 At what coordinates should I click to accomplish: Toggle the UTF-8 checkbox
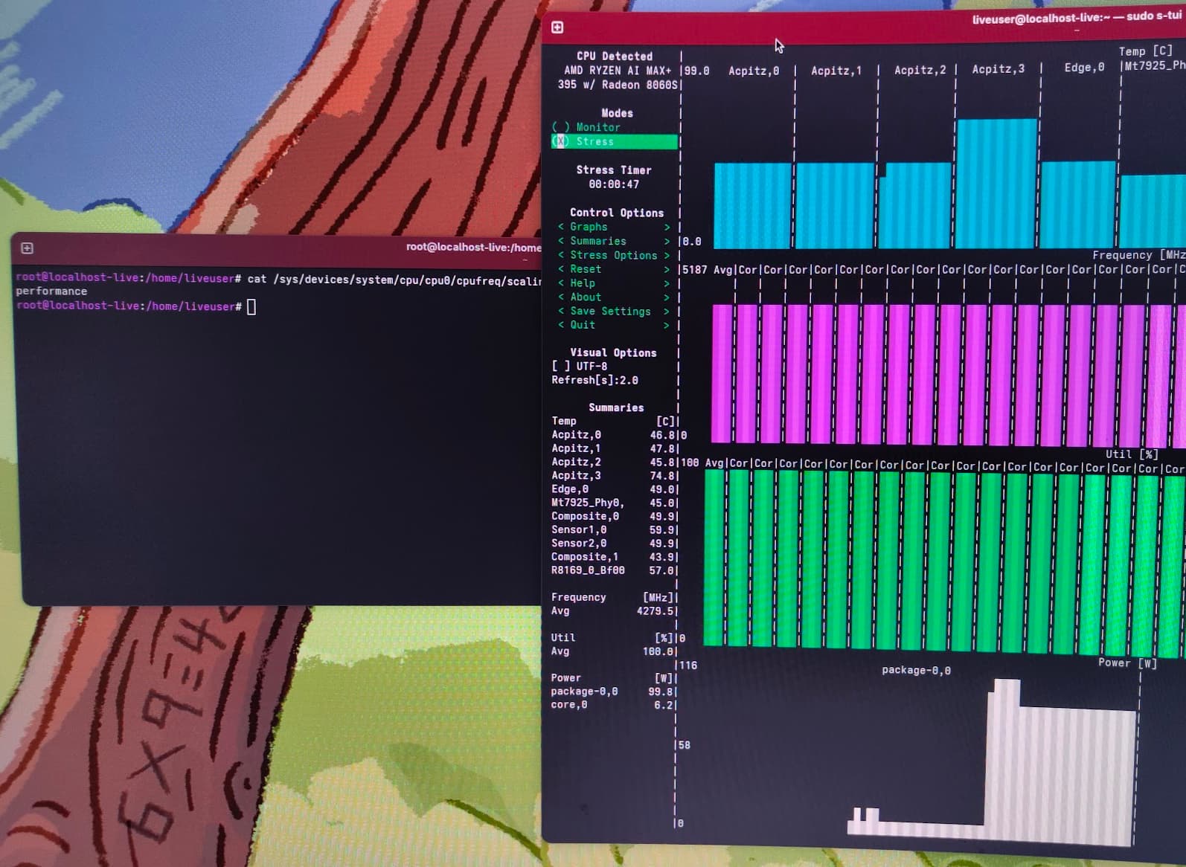click(561, 367)
